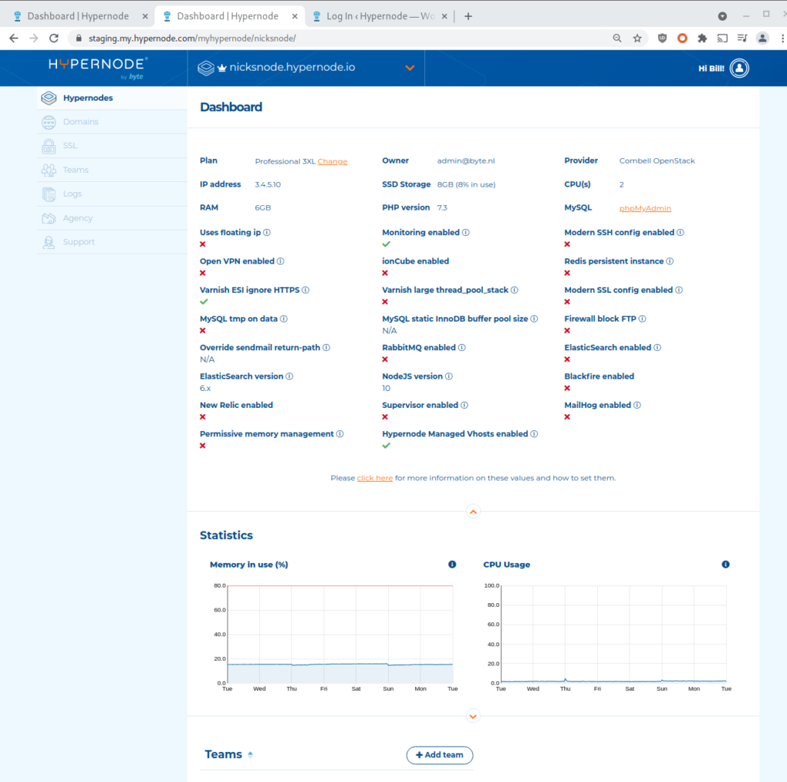Click info icon beside Firewall block FTP
The width and height of the screenshot is (787, 782).
coord(642,319)
